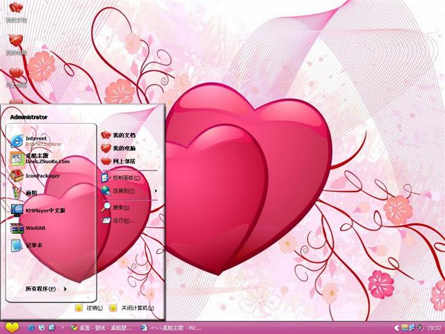Open Internet Explorer from the Start menu

36,141
